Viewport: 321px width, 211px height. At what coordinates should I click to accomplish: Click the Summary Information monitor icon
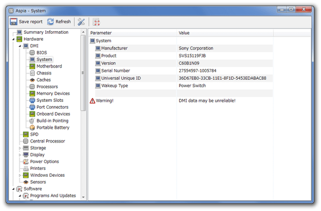[x=20, y=32]
